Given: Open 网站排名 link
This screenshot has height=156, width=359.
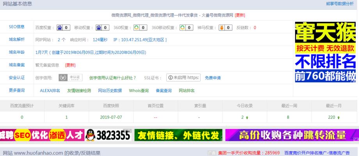Looking at the screenshot, I should (x=187, y=90).
